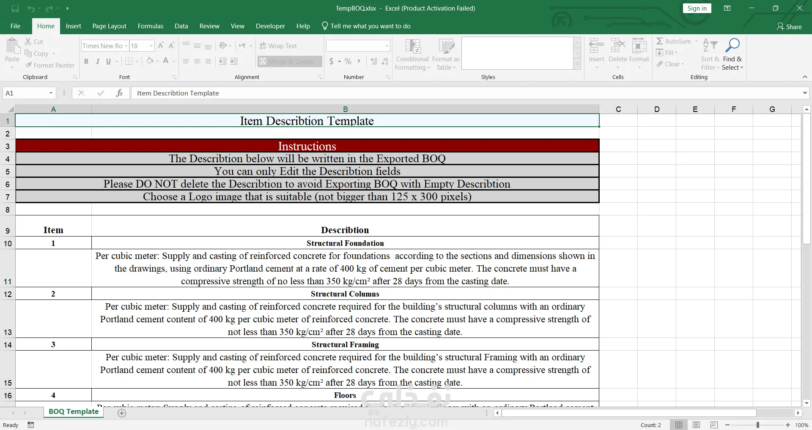
Task: Apply Percent Style formatting
Action: (x=348, y=61)
